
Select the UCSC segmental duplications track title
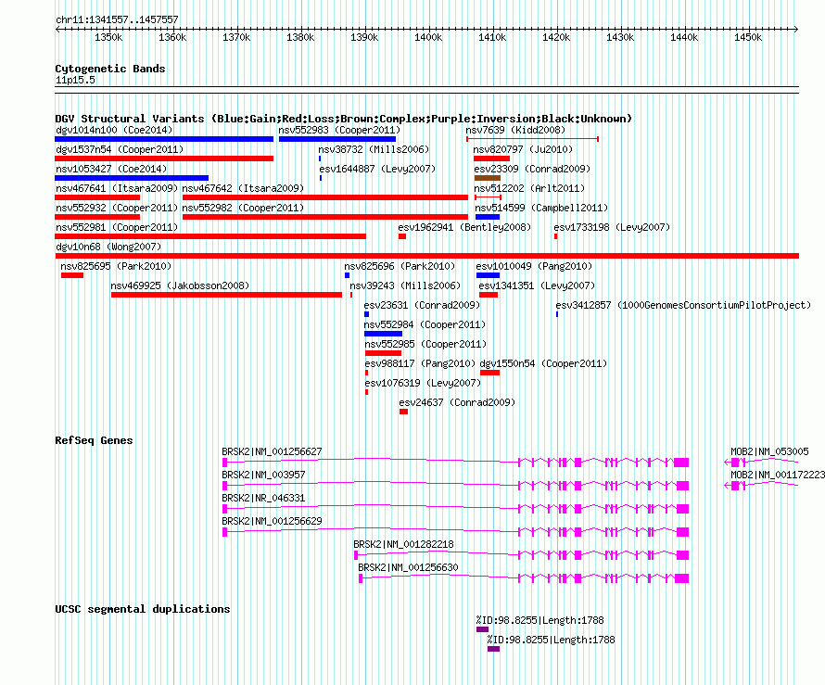(143, 609)
